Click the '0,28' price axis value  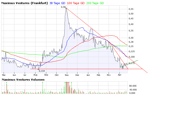click(131, 42)
